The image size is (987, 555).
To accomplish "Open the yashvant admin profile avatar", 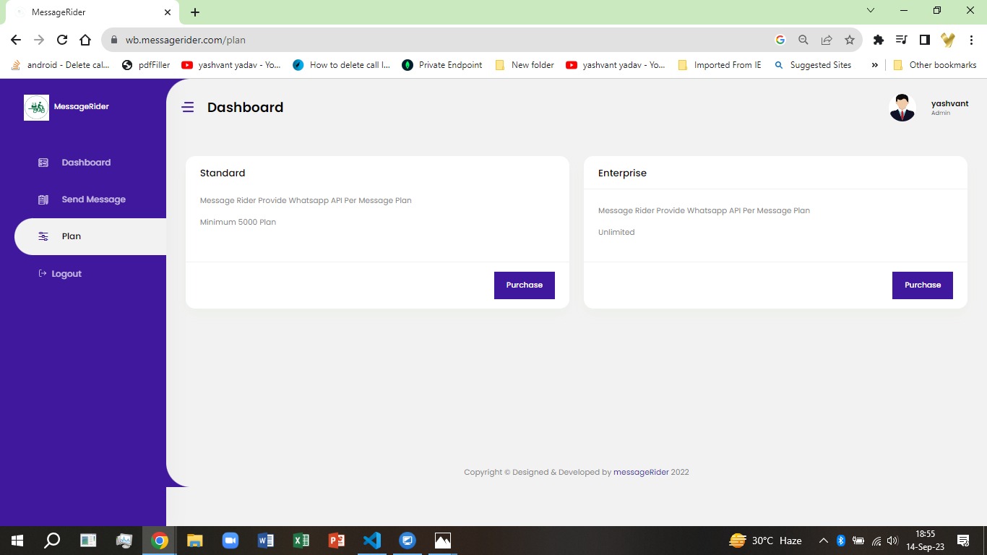I will click(902, 108).
